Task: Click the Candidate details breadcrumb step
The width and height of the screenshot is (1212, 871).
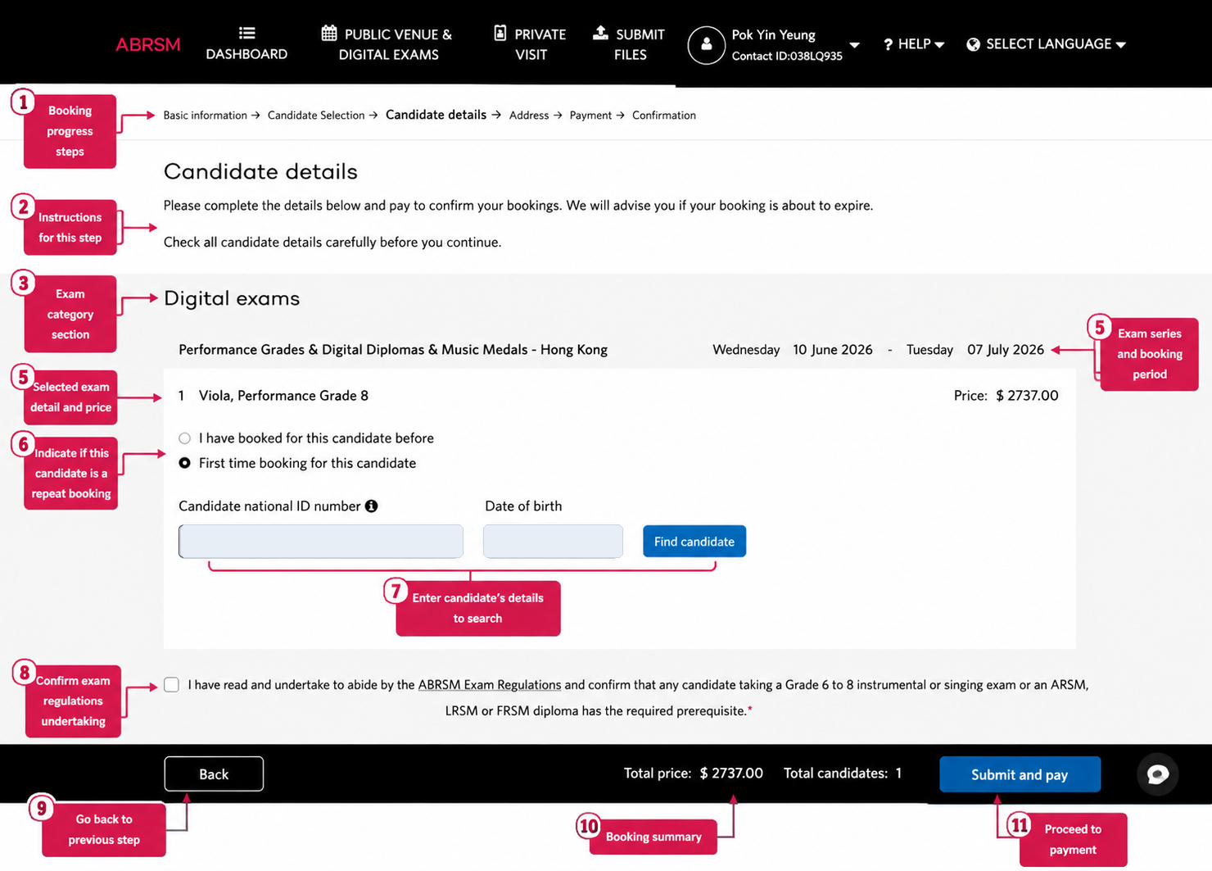Action: (x=436, y=115)
